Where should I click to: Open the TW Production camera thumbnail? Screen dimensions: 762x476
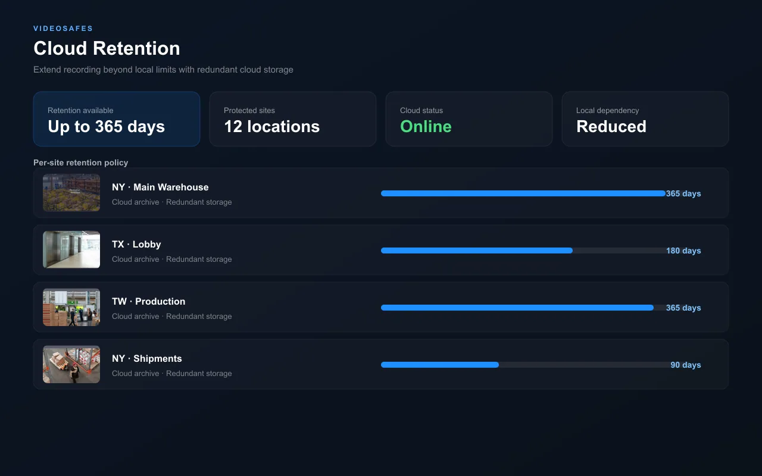tap(71, 307)
